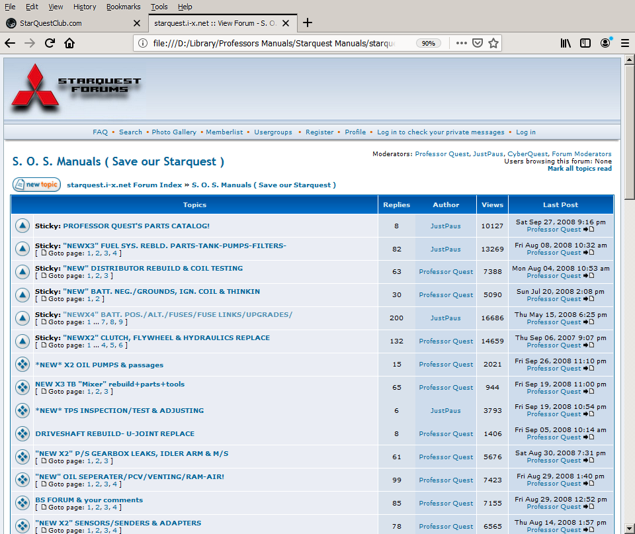Screen dimensions: 635x534
Task: Click the address bar URL field
Action: 274,44
